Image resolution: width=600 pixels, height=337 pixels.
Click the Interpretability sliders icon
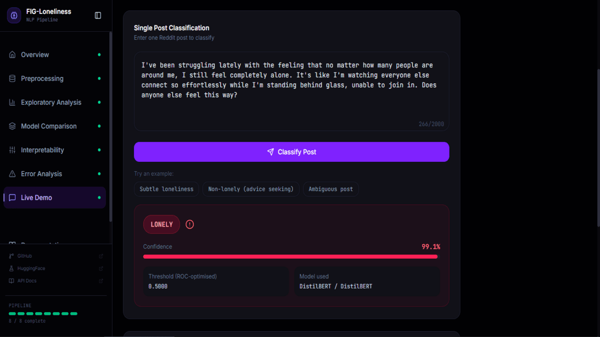[x=12, y=150]
